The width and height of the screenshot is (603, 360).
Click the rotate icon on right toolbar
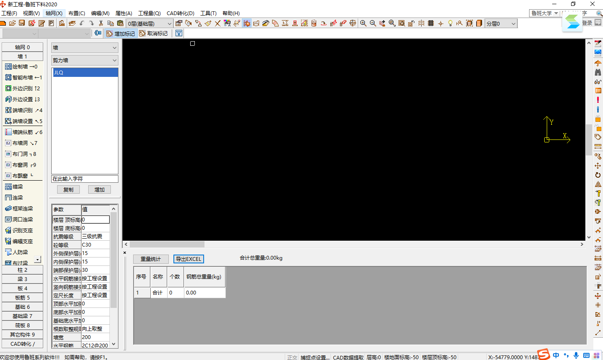tap(598, 175)
